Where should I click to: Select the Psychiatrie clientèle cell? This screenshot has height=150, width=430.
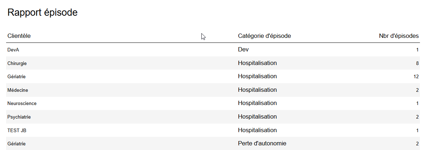tap(19, 117)
